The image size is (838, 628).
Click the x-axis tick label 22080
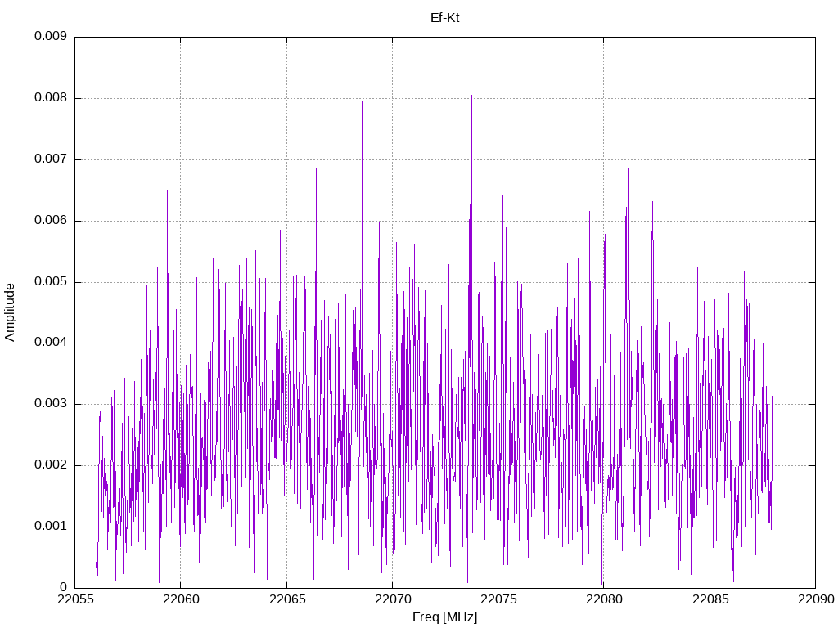[604, 599]
